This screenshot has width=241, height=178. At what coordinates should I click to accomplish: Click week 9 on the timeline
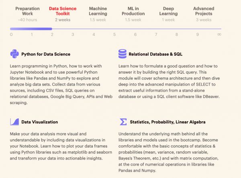198,35
